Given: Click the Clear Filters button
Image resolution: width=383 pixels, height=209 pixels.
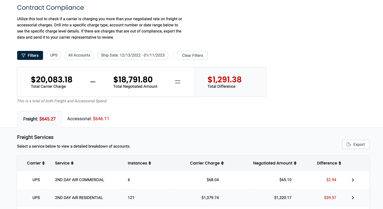Looking at the screenshot, I should (192, 55).
